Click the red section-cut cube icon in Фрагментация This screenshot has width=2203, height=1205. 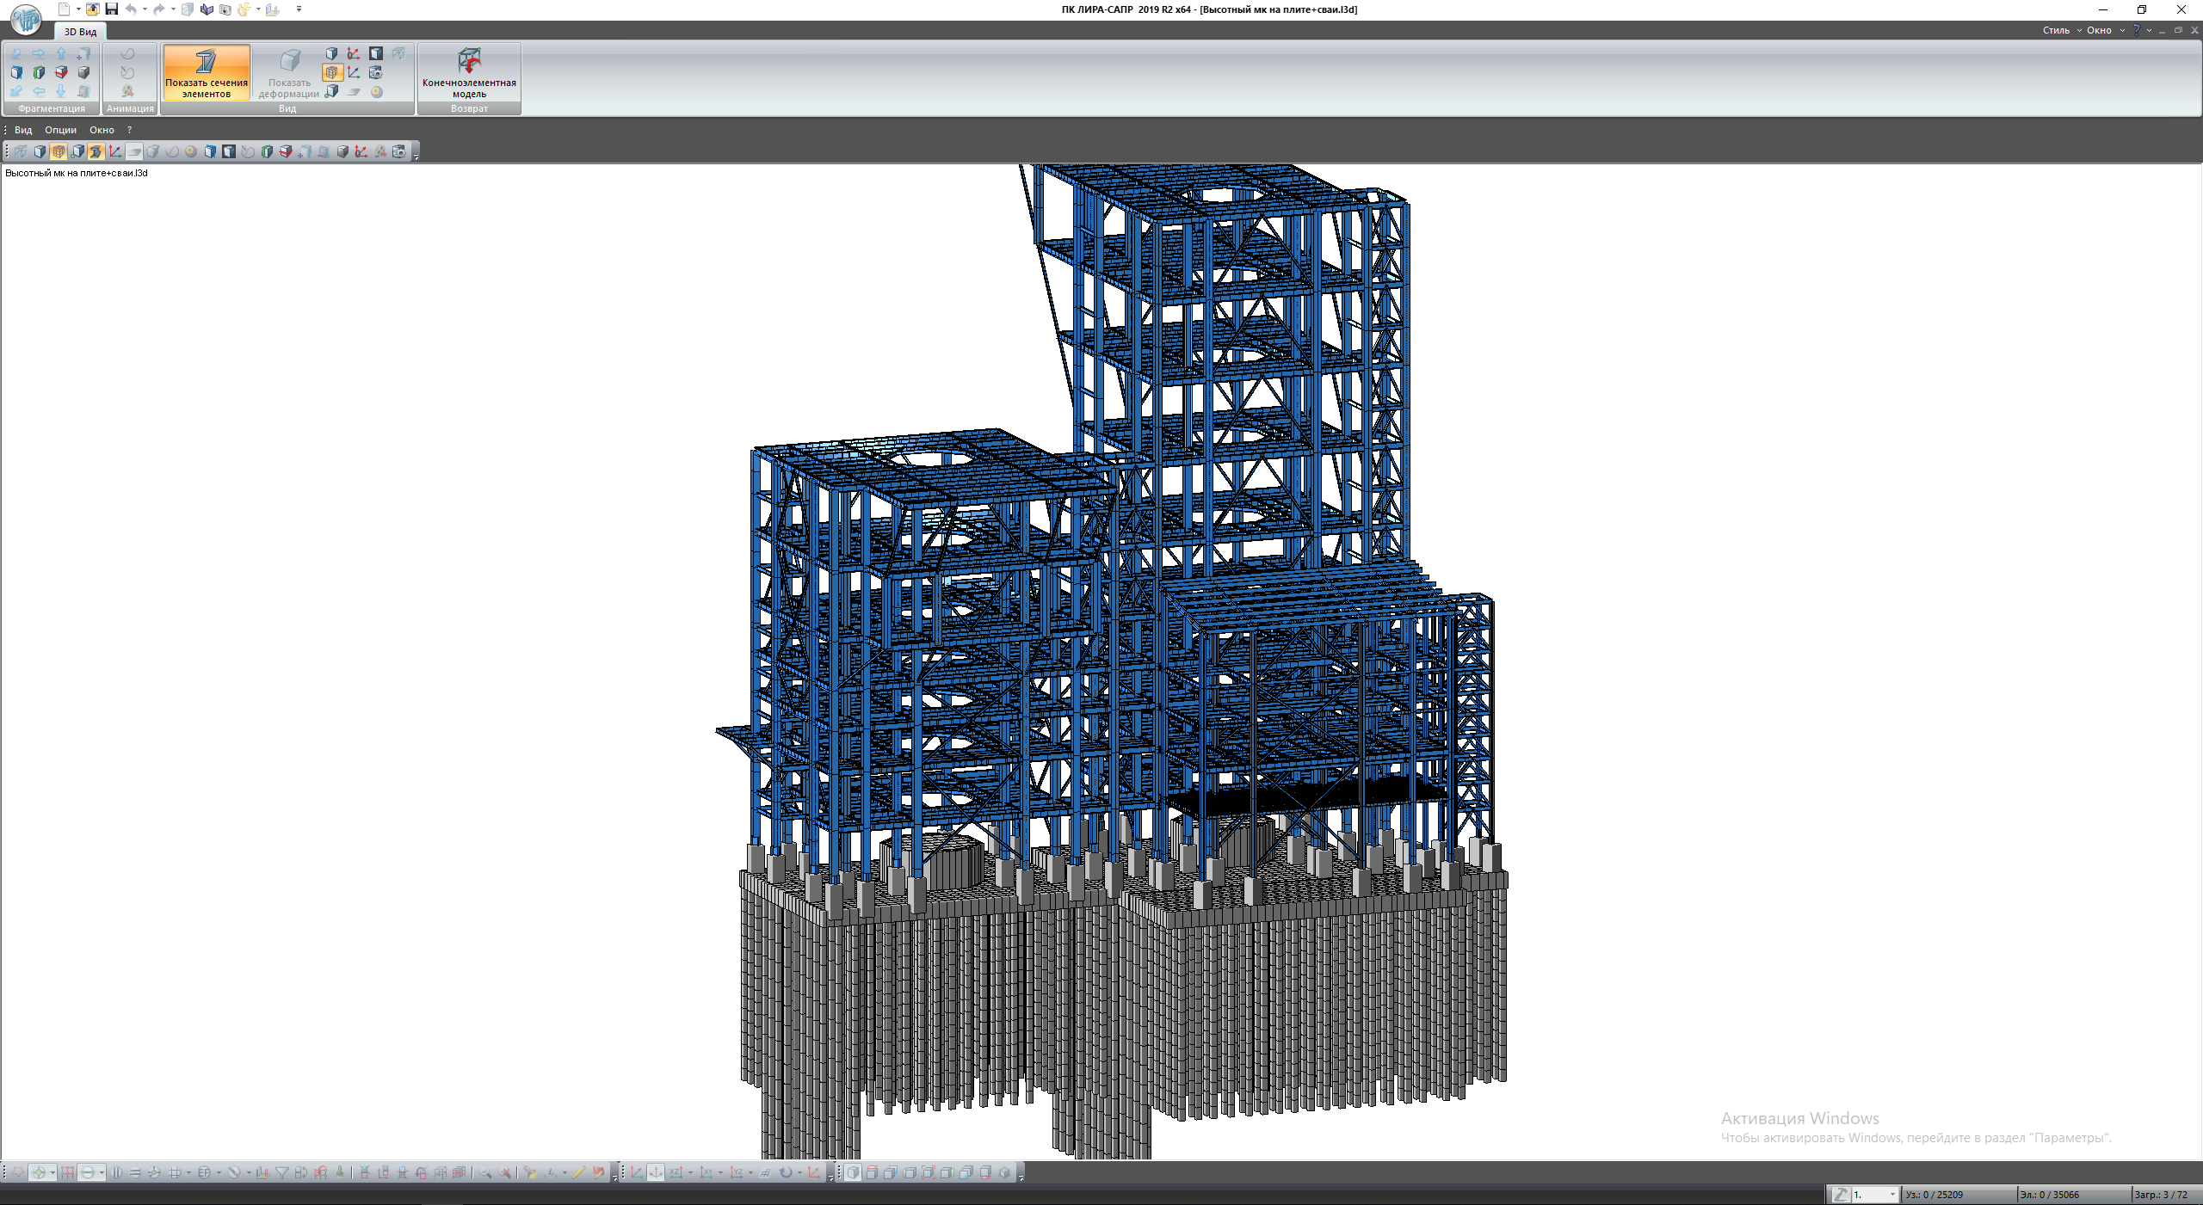click(61, 72)
